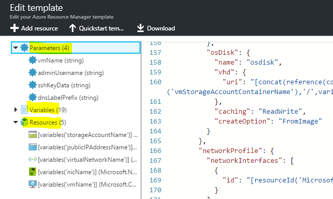Click the Download button label
Screen dimensions: 333x199
pyautogui.click(x=161, y=28)
